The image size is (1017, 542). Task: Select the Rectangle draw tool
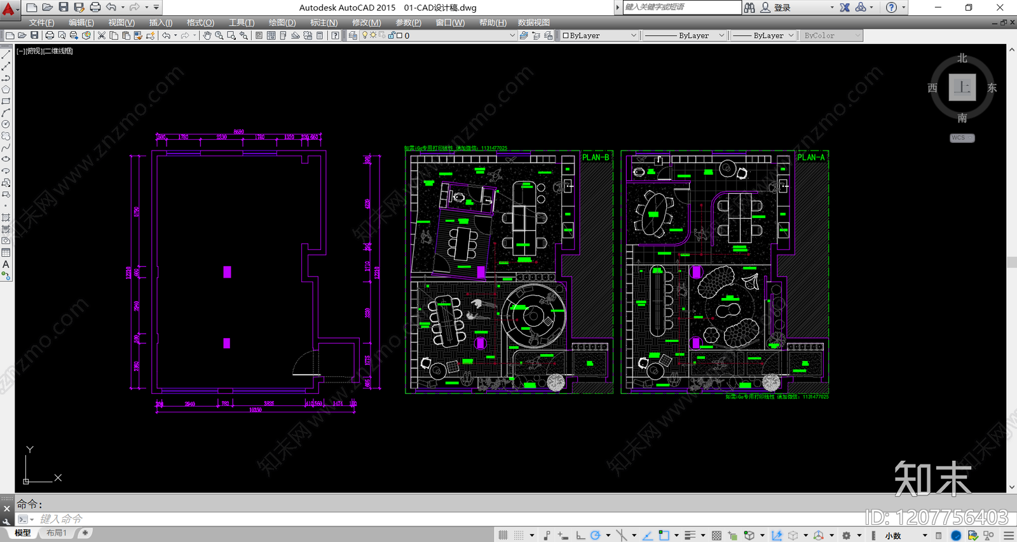6,101
